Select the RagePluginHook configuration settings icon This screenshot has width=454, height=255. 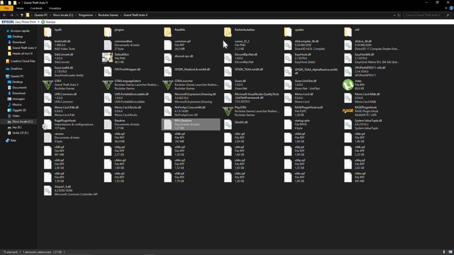47,124
